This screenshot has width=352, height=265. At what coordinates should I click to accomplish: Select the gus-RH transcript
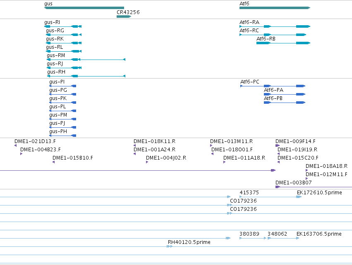pyautogui.click(x=86, y=76)
